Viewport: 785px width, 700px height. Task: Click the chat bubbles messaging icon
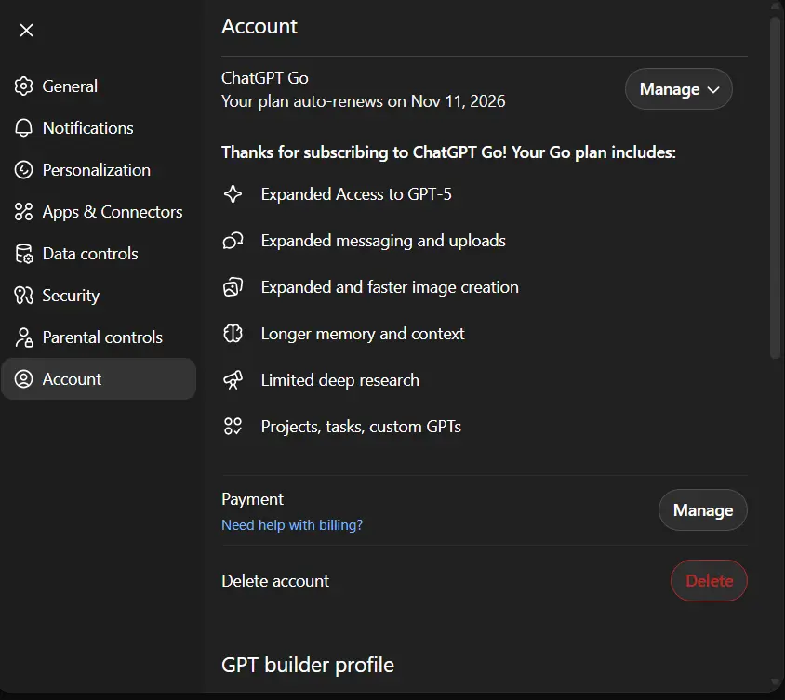click(233, 241)
